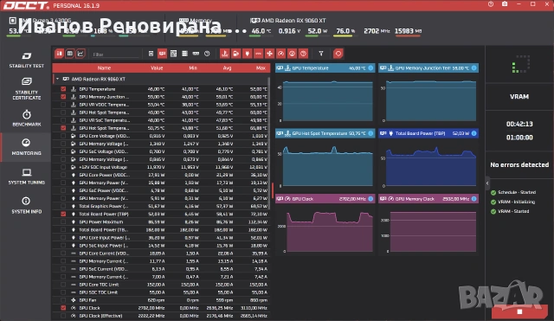Click the elapsed time '00:42:13'
554x321 pixels.
[x=519, y=124]
